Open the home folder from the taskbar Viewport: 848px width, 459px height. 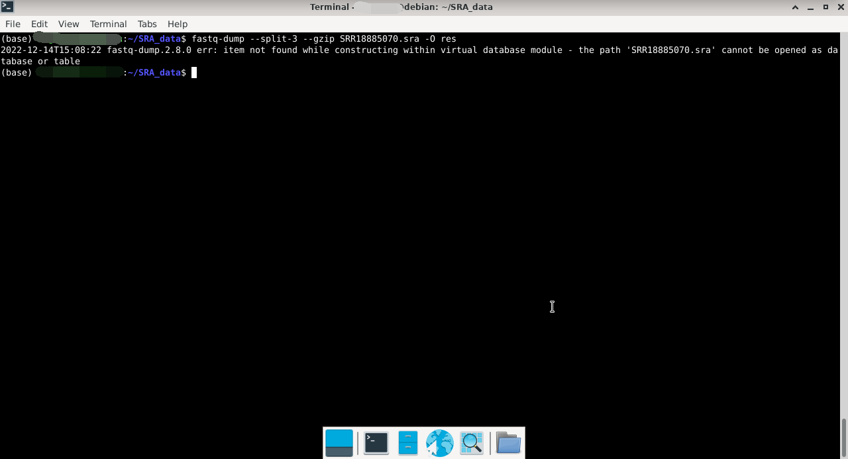tap(507, 443)
